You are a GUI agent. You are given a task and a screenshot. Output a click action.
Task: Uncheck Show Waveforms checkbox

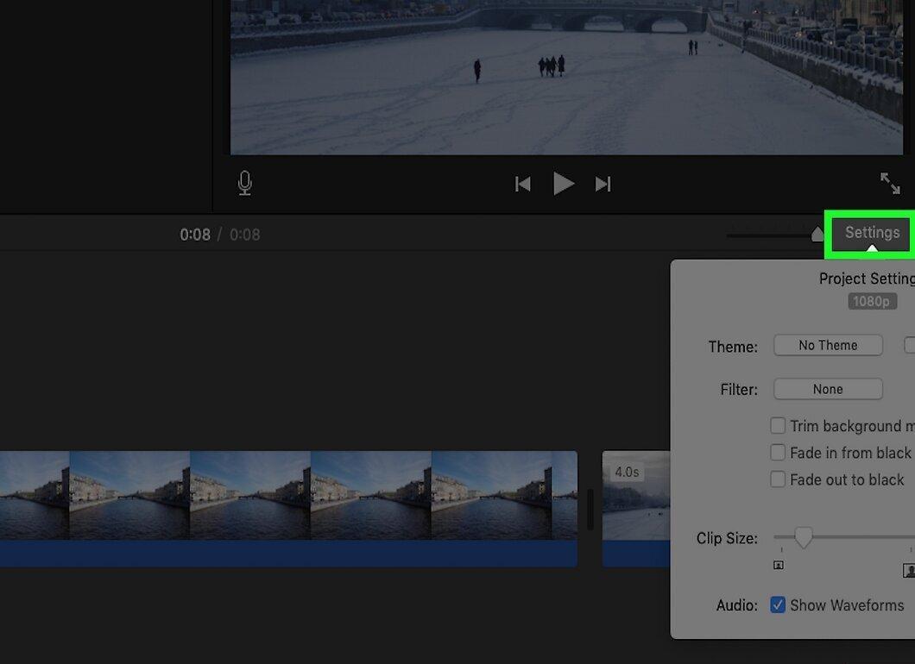(x=778, y=604)
